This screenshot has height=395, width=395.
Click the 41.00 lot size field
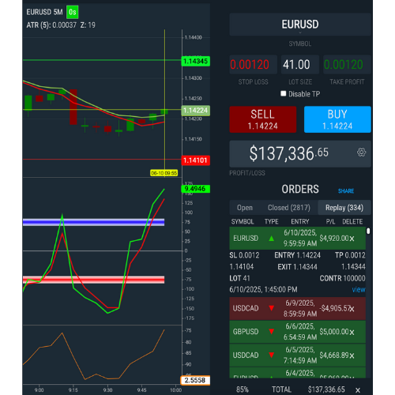pos(300,65)
